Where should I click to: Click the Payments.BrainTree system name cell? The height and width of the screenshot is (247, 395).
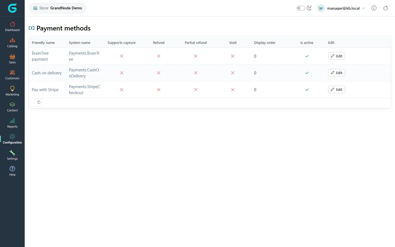point(84,56)
